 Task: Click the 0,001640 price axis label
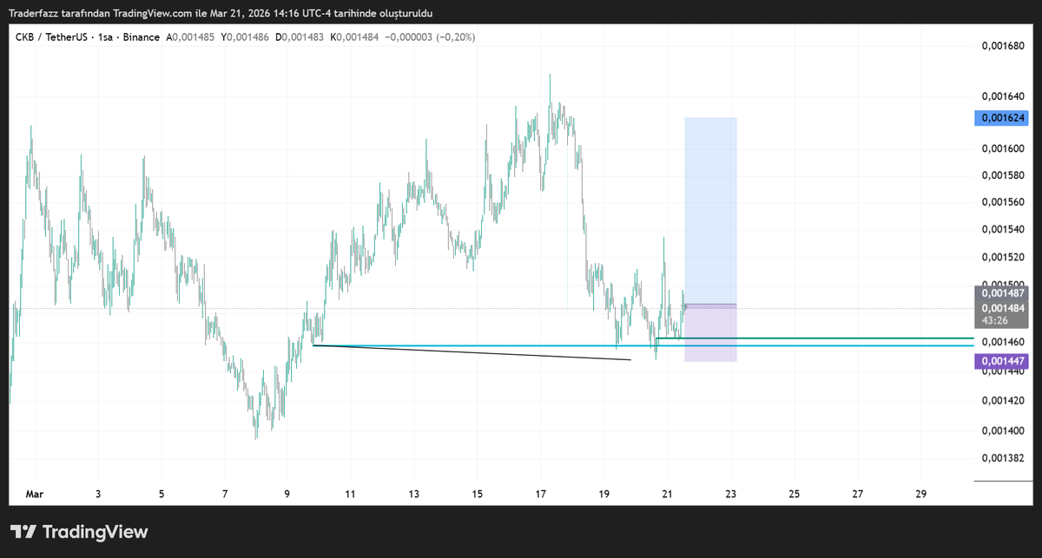(1003, 96)
